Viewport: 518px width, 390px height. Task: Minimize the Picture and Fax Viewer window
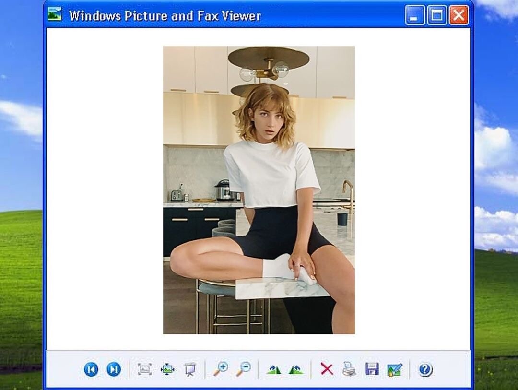414,15
